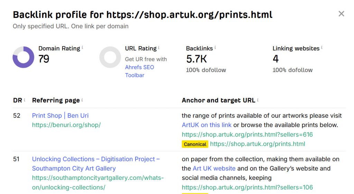Click the Art UK website anchor link
354x194 pixels.
[214, 169]
